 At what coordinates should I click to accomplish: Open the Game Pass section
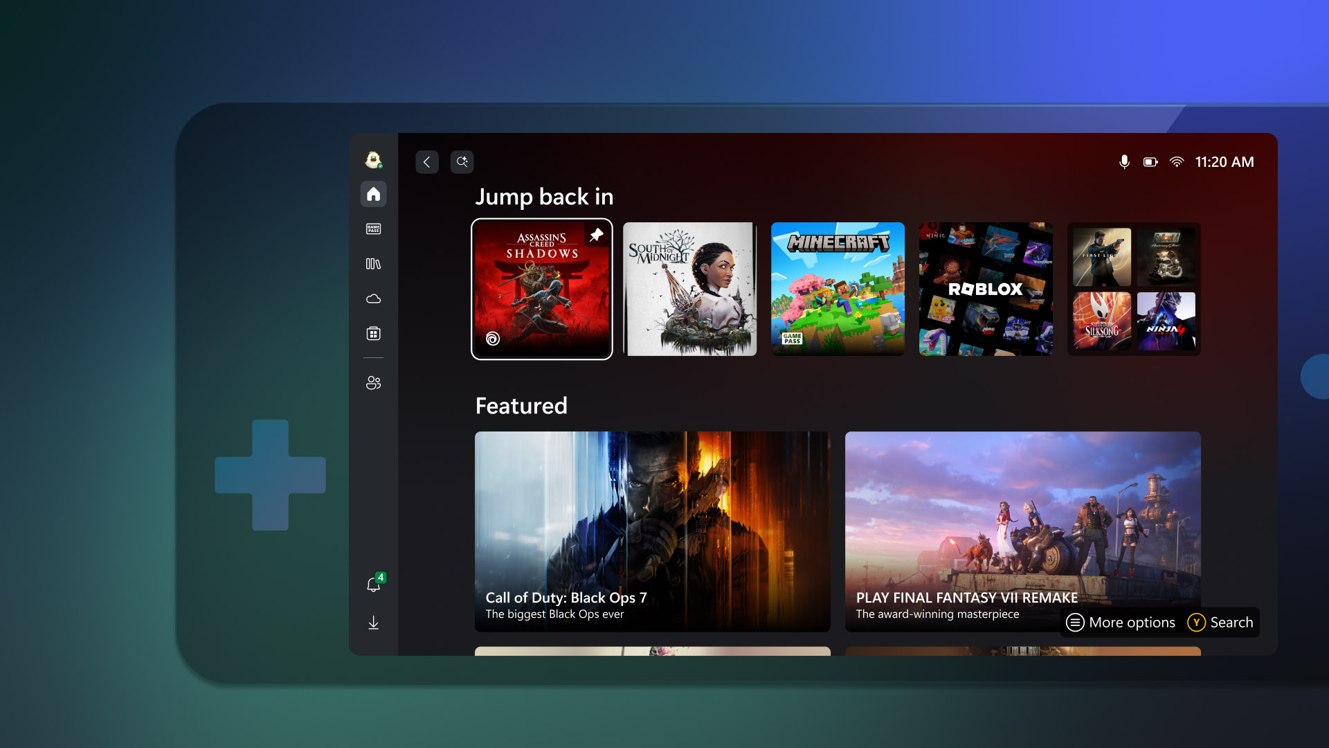pos(373,229)
